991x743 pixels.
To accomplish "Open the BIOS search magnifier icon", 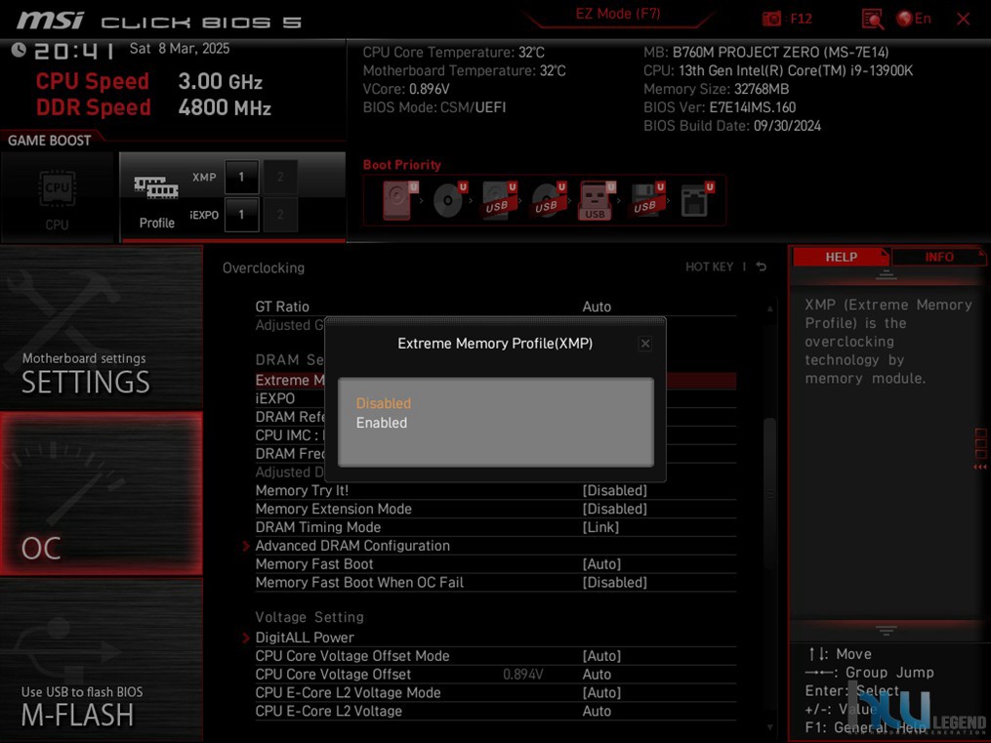I will (x=872, y=19).
